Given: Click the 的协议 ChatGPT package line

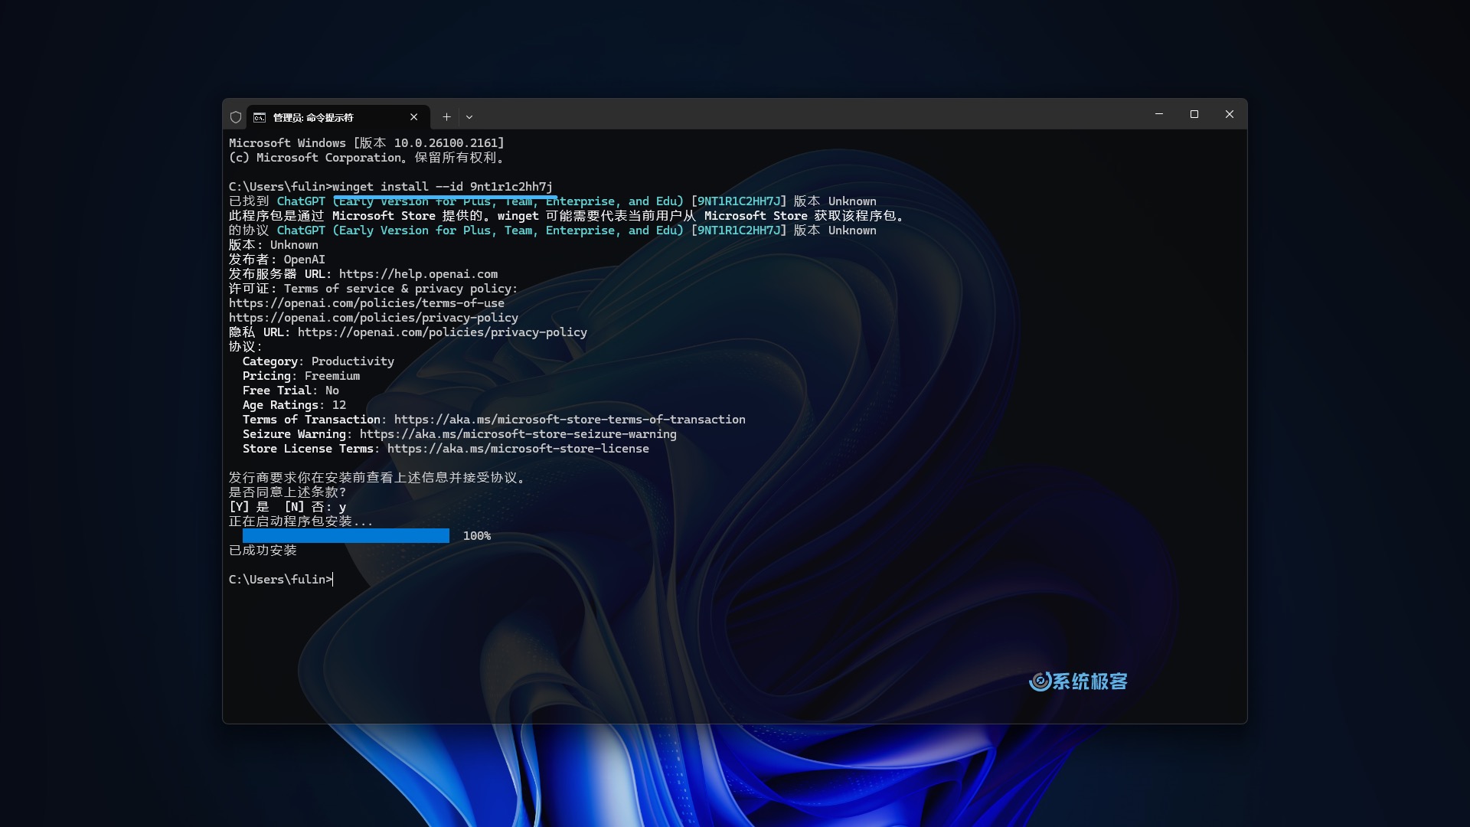Looking at the screenshot, I should [553, 230].
